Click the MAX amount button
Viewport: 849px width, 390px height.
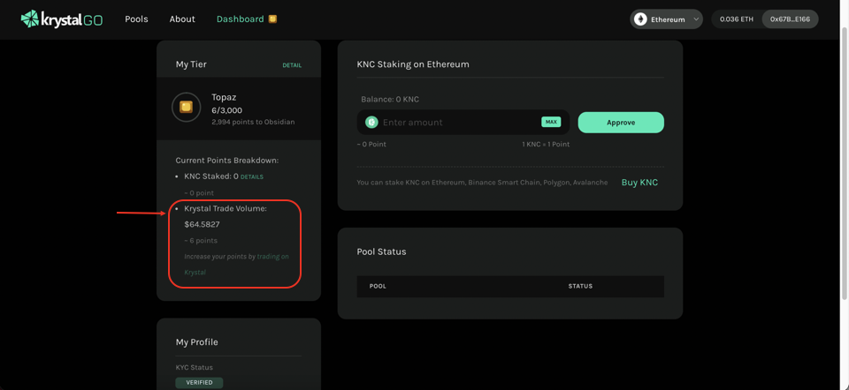tap(551, 122)
